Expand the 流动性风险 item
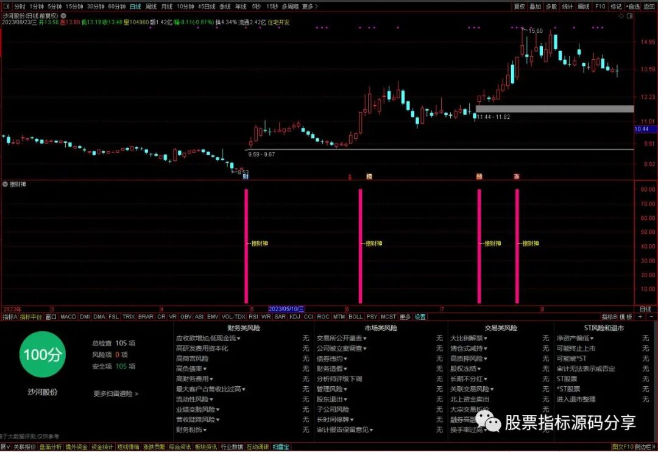 click(194, 400)
